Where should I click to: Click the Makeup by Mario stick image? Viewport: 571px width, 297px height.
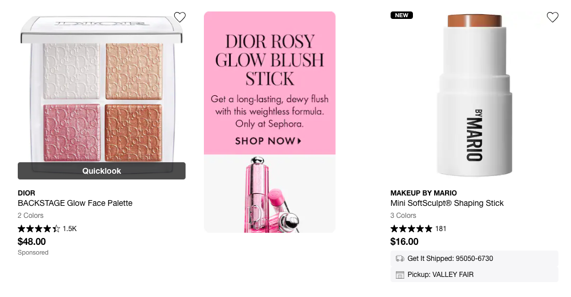pyautogui.click(x=474, y=95)
